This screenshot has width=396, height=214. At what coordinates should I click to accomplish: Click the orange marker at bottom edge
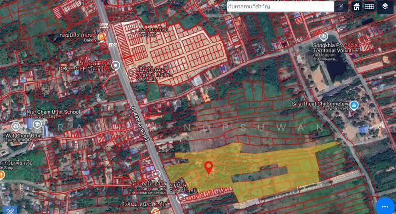click(155, 211)
